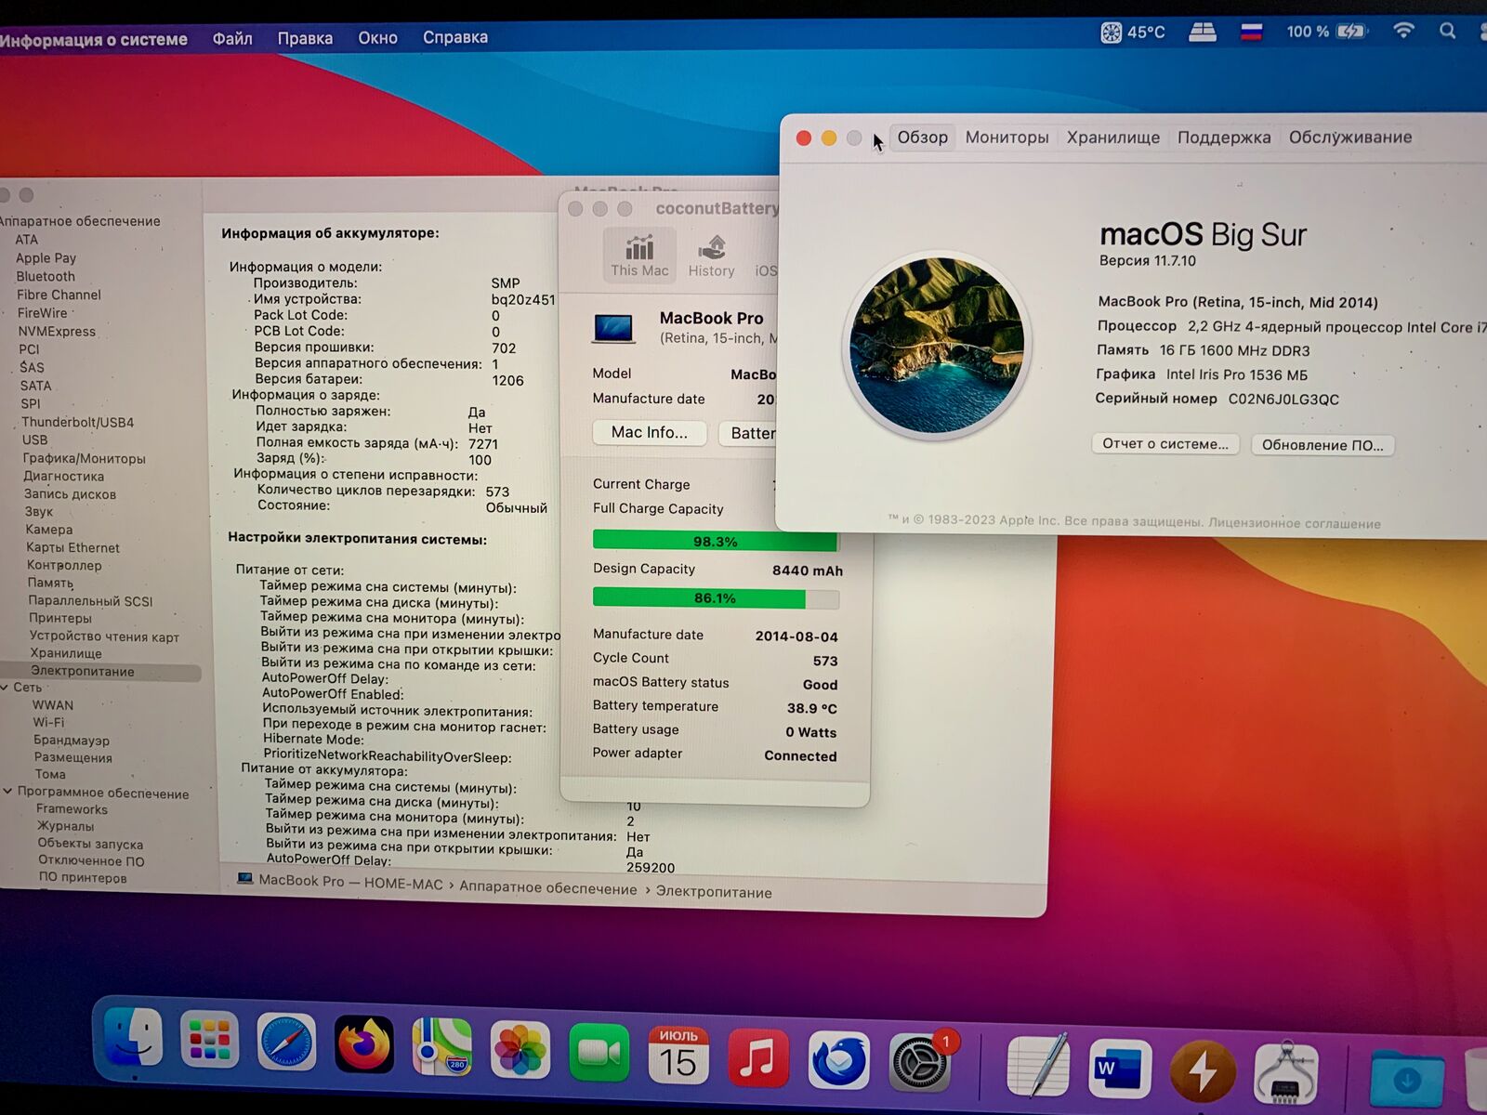The width and height of the screenshot is (1487, 1115).
Task: Open Music app in the Dock
Action: pos(757,1057)
